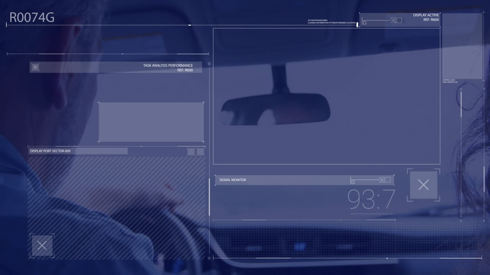Click the square icon after Display Active X
The width and height of the screenshot is (490, 275).
(400, 20)
